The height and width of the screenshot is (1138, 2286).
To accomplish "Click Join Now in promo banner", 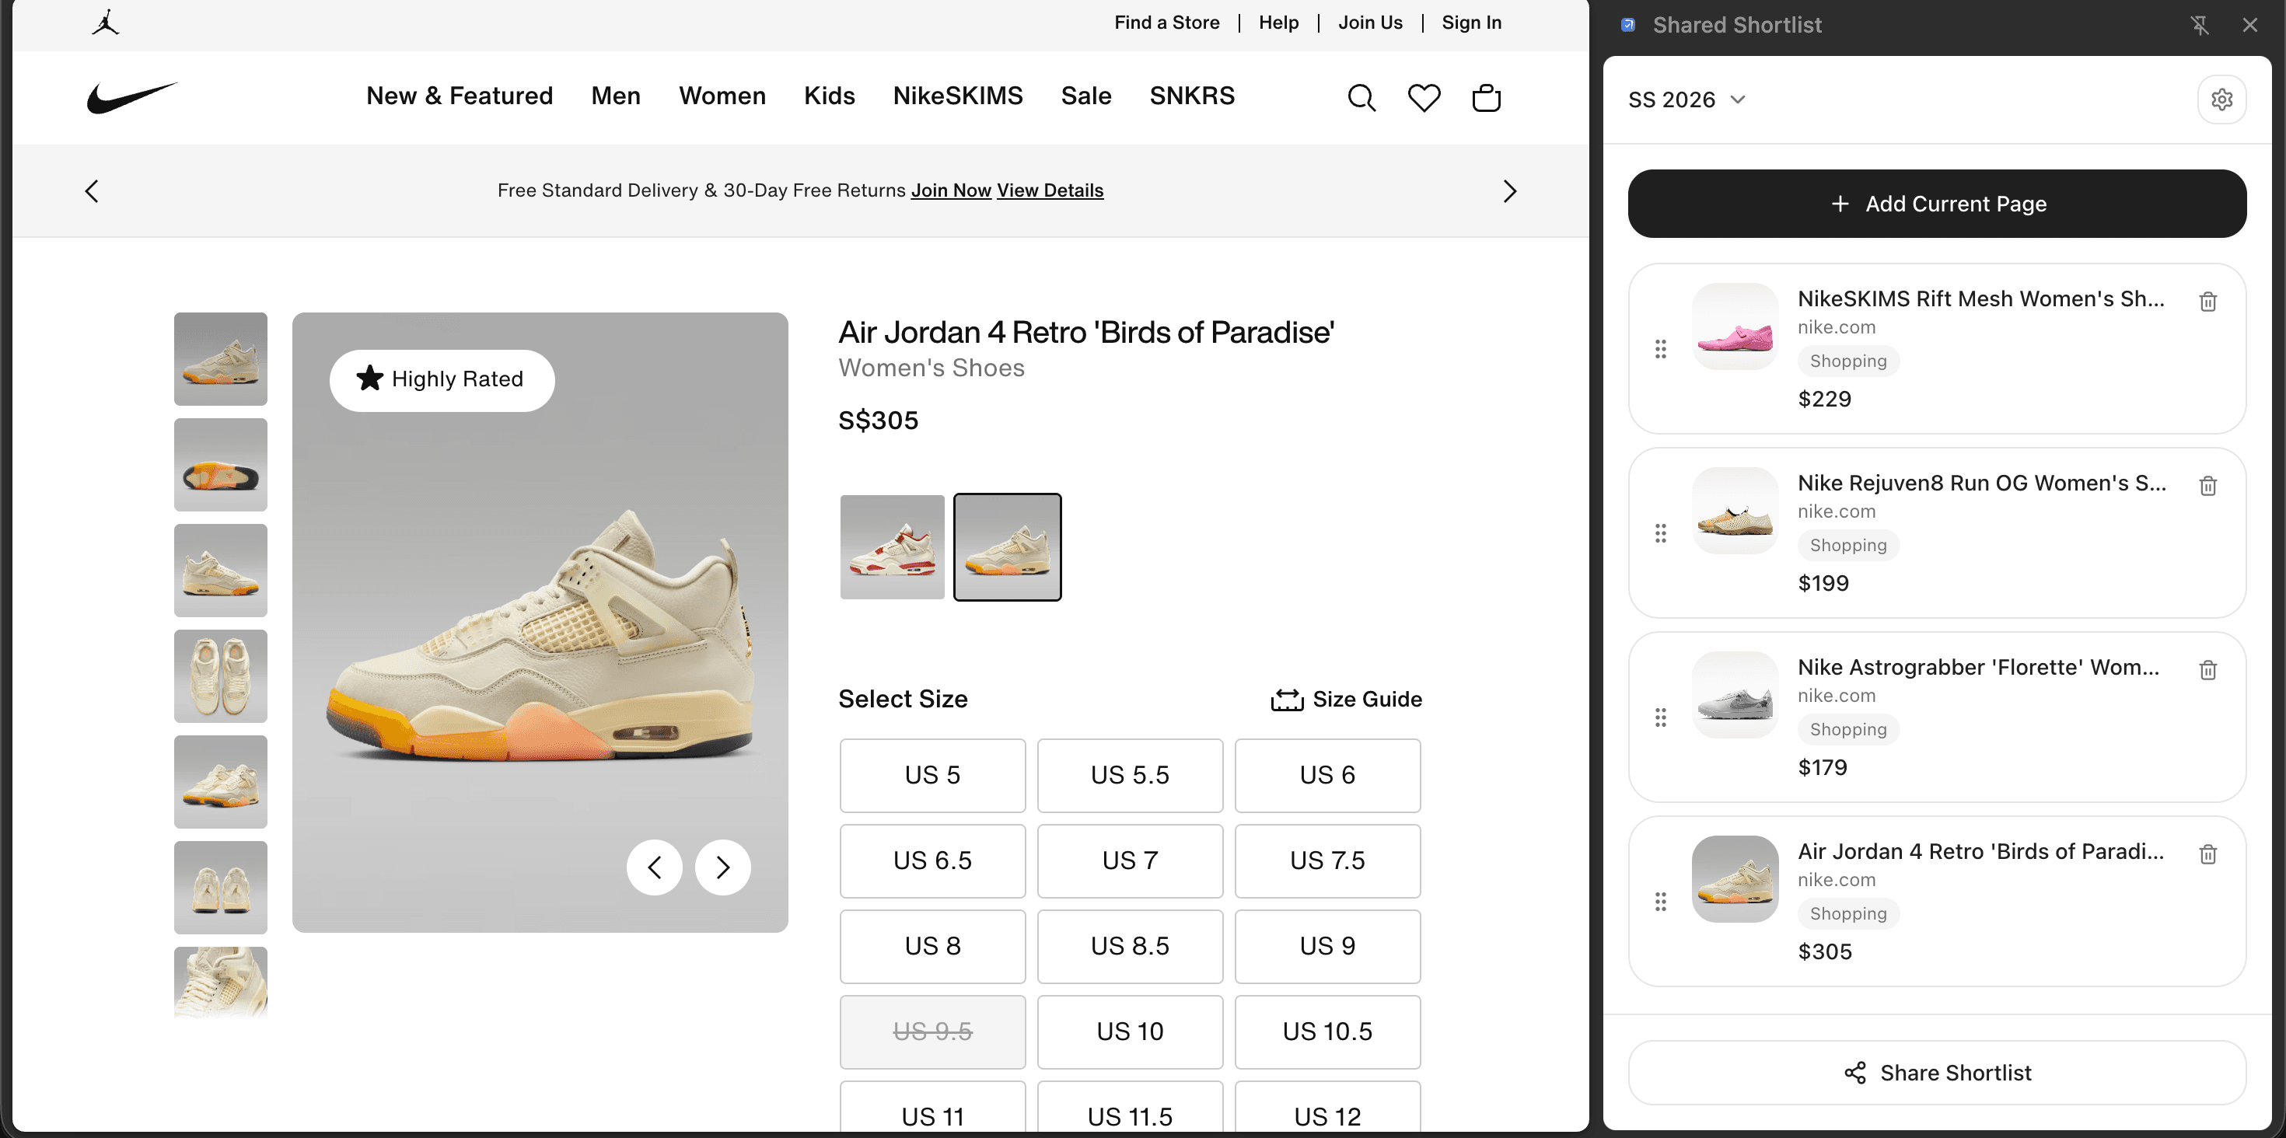I will pos(950,190).
